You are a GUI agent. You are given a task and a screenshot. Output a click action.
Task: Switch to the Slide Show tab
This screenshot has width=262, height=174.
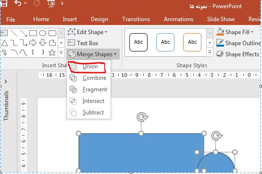coord(221,19)
